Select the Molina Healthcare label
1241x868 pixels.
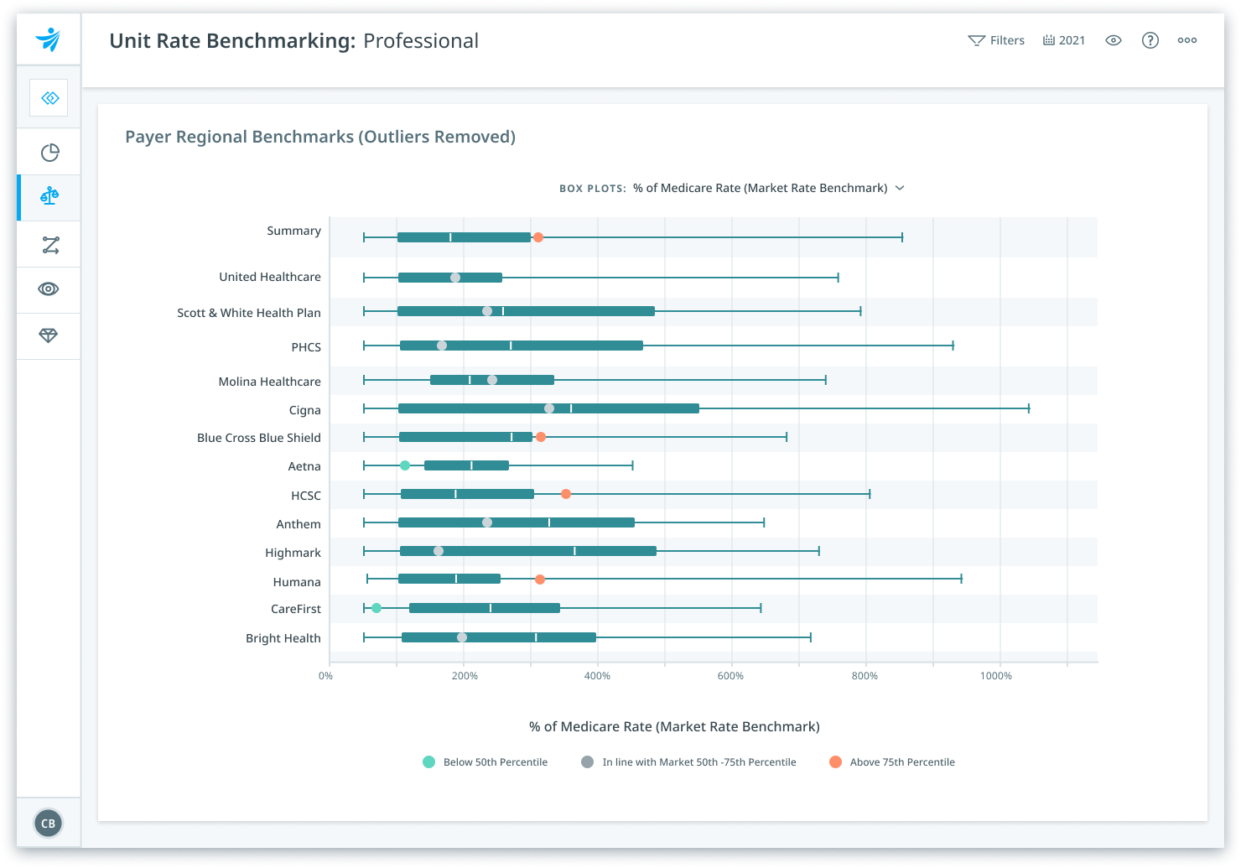[x=270, y=382]
